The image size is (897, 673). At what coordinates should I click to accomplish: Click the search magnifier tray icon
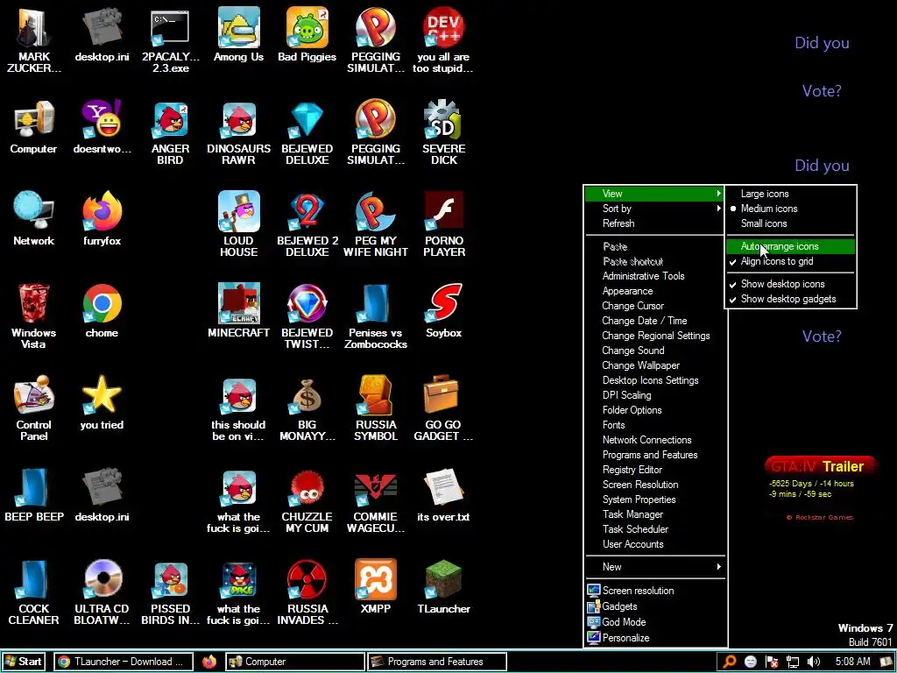[730, 662]
